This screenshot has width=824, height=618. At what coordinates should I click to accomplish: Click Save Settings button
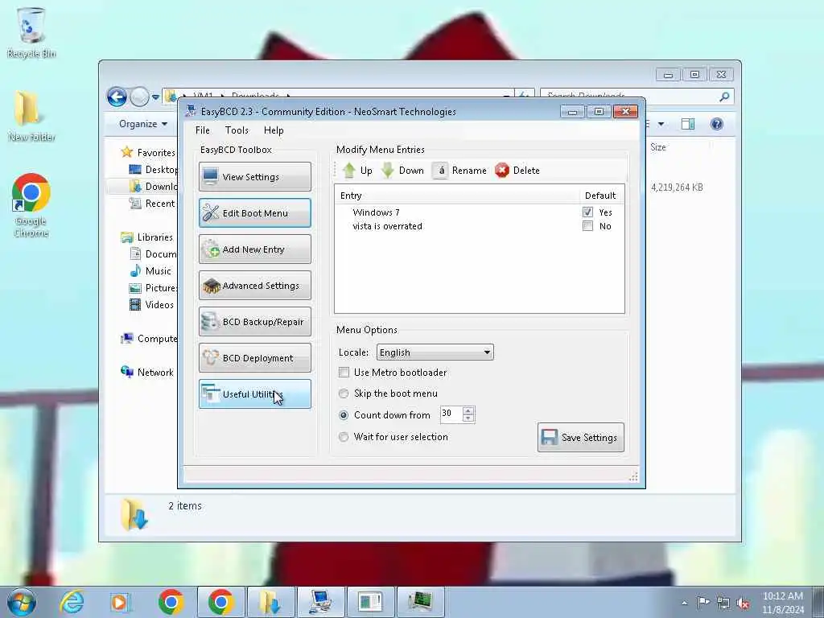tap(581, 437)
